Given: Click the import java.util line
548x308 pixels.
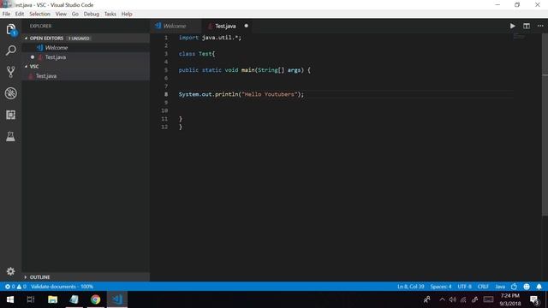Looking at the screenshot, I should pos(210,38).
